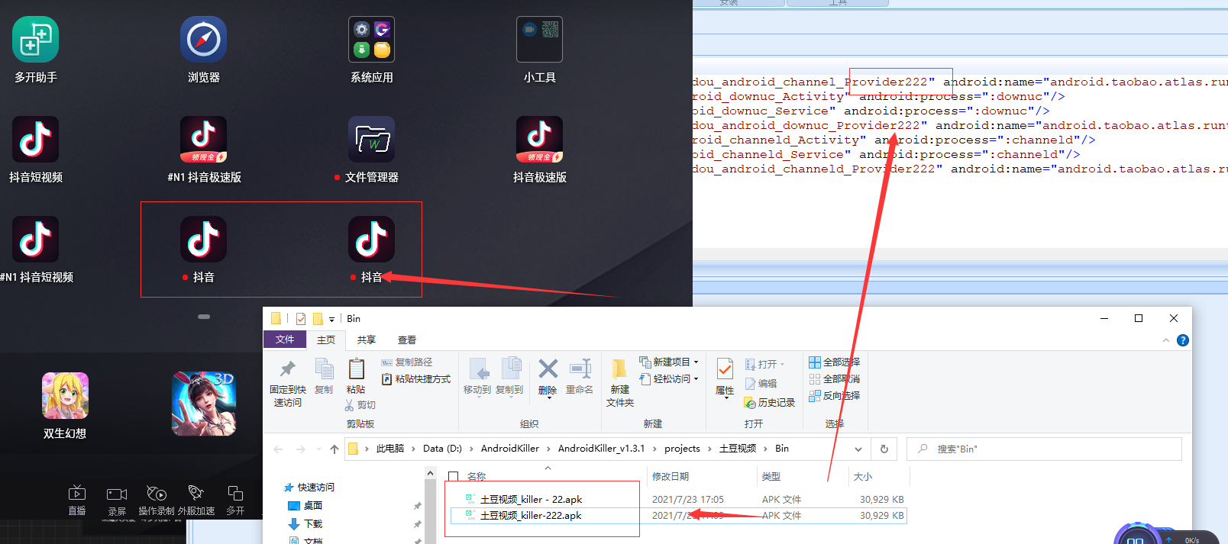The width and height of the screenshot is (1228, 544).
Task: Go up one folder with up arrow
Action: (334, 449)
